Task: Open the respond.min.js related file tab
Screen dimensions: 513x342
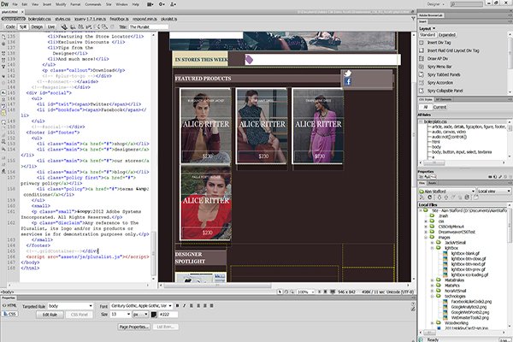Action: point(144,19)
